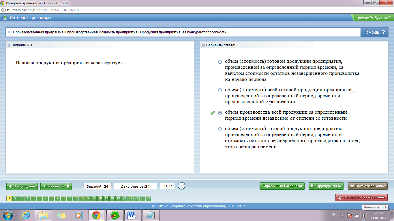Jump to question 19
The image size is (394, 221).
pyautogui.click(x=118, y=198)
